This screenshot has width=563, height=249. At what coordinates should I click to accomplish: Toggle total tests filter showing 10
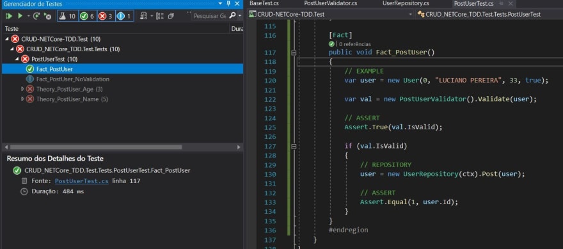coord(68,16)
